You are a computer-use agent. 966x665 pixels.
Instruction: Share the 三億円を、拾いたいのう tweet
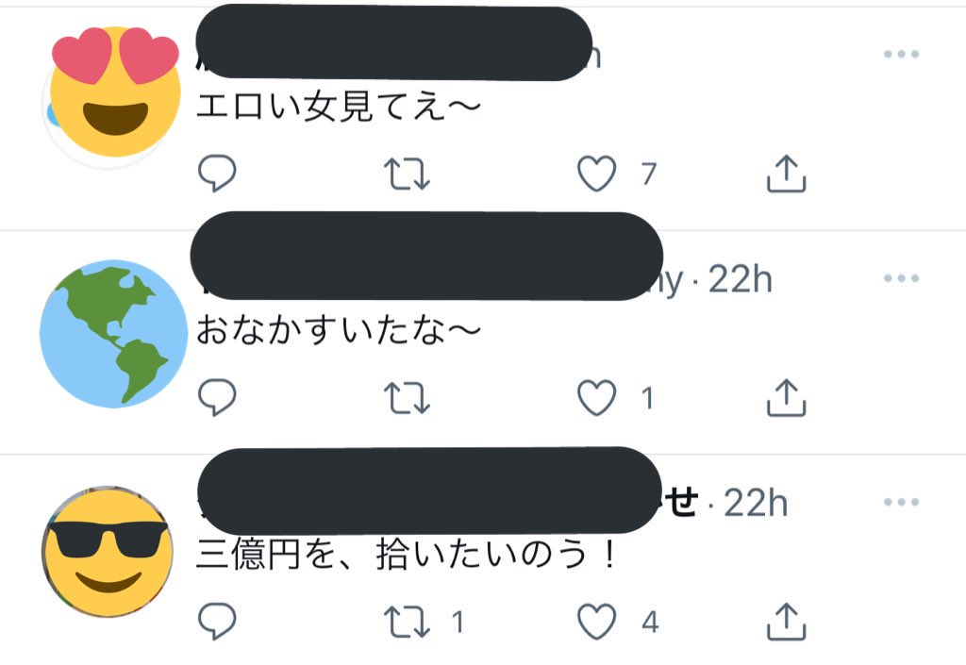786,622
